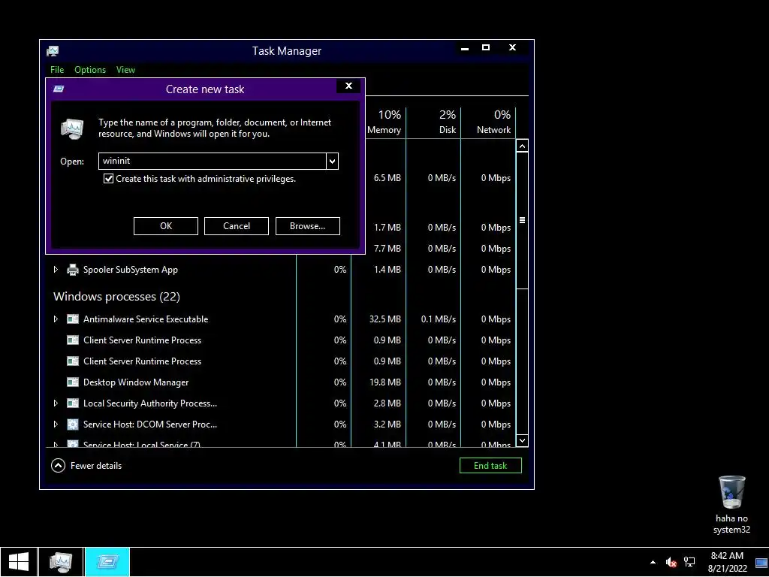
Task: Expand Service Host: DCOM Server Proc row
Action: [56, 424]
